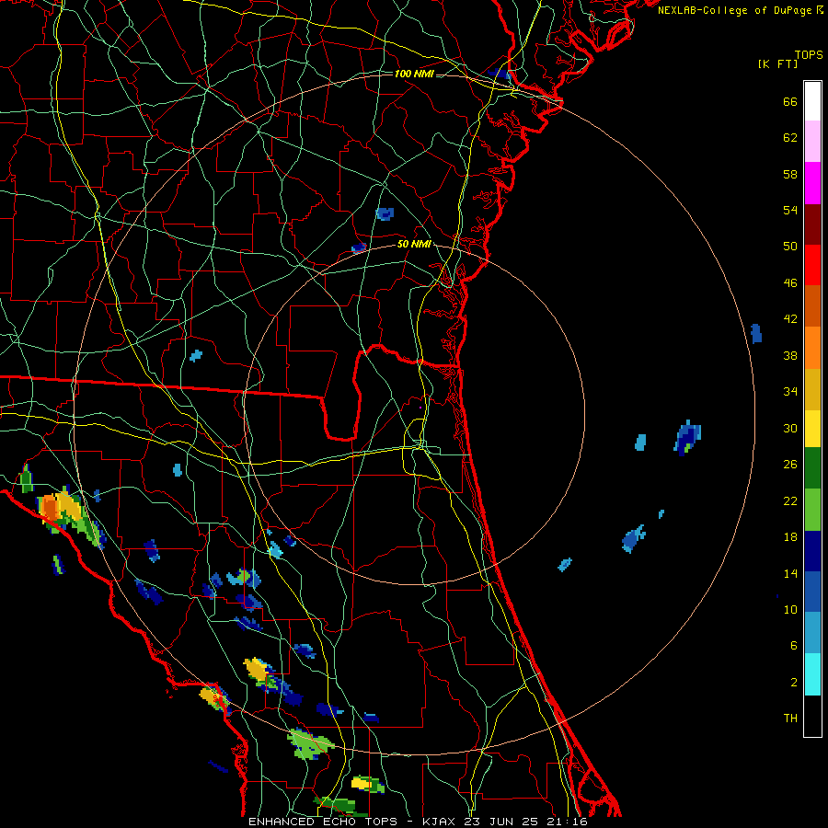Click the legend value 54
828x828 pixels.
tap(790, 210)
